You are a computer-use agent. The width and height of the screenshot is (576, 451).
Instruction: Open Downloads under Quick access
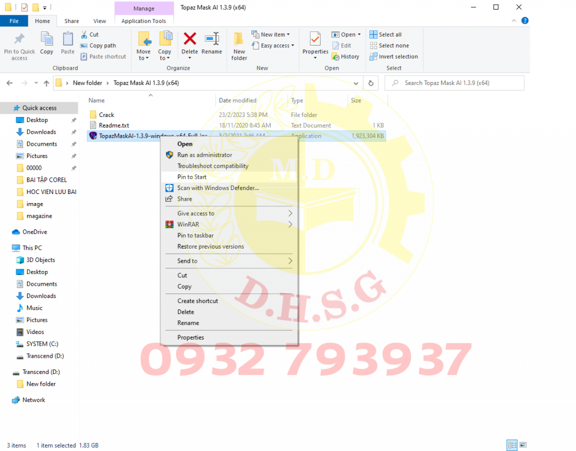[x=40, y=132]
